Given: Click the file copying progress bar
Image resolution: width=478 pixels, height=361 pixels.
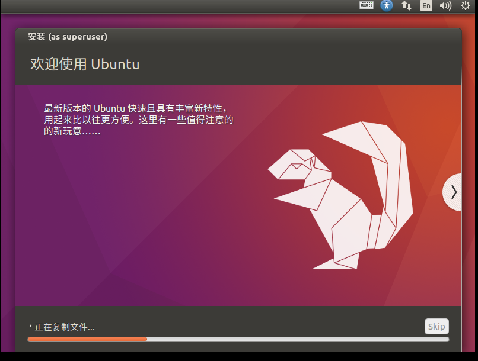Looking at the screenshot, I should point(238,339).
